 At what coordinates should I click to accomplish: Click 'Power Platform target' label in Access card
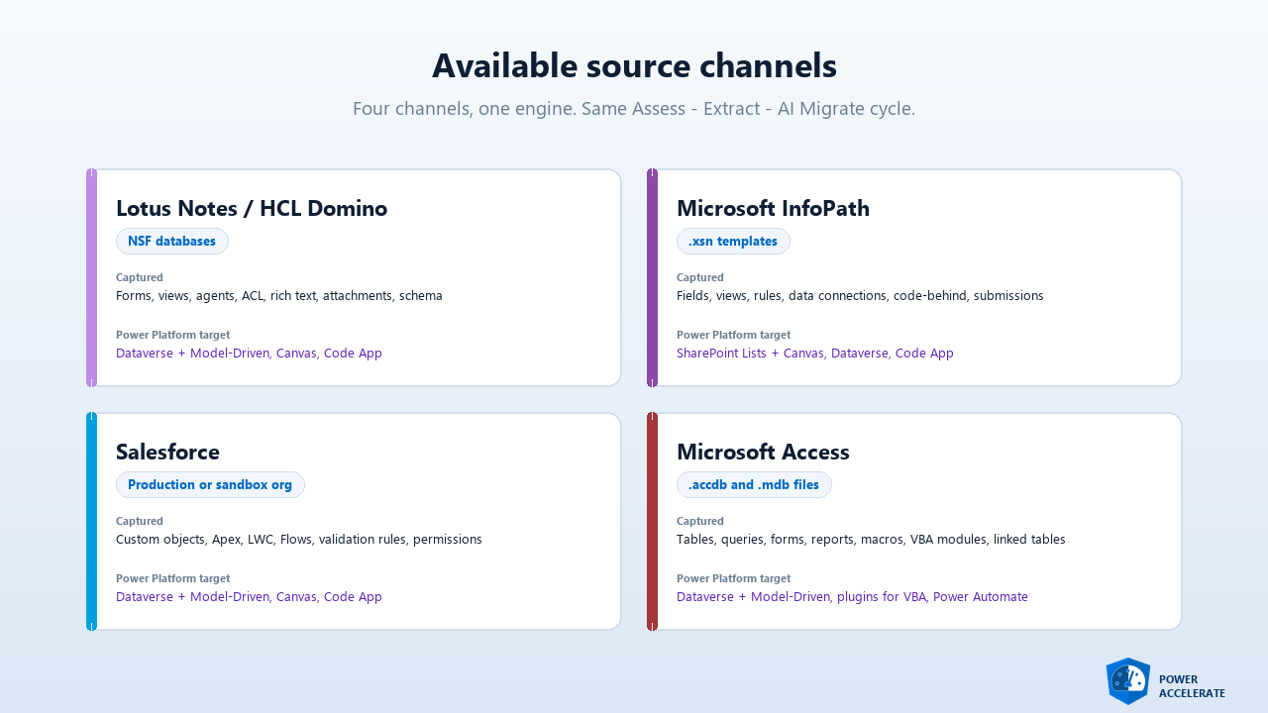coord(733,578)
